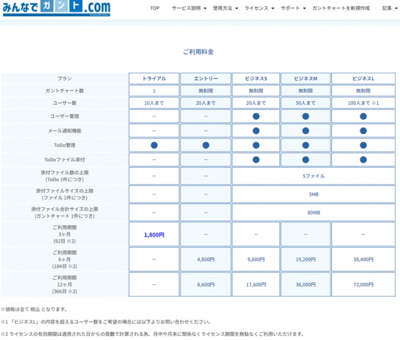Click the 価格は全て税込 note
Viewport: 400px width, 340px height.
[34, 309]
